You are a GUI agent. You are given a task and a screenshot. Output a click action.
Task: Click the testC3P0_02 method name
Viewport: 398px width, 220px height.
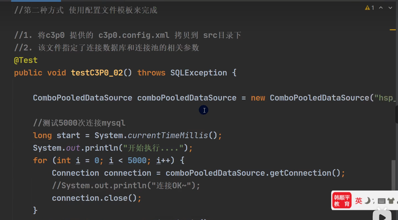click(97, 73)
